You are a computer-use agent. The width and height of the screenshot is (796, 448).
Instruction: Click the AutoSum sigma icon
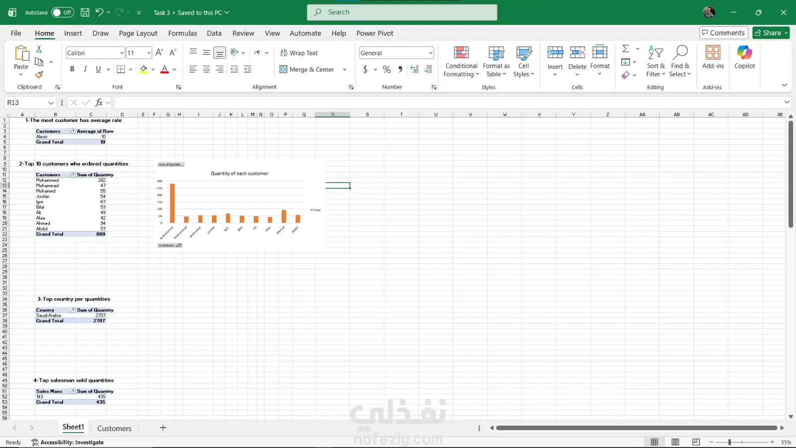[626, 49]
